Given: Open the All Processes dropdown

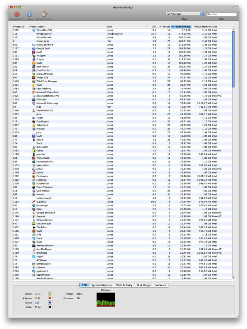Looking at the screenshot, I should click(x=184, y=14).
